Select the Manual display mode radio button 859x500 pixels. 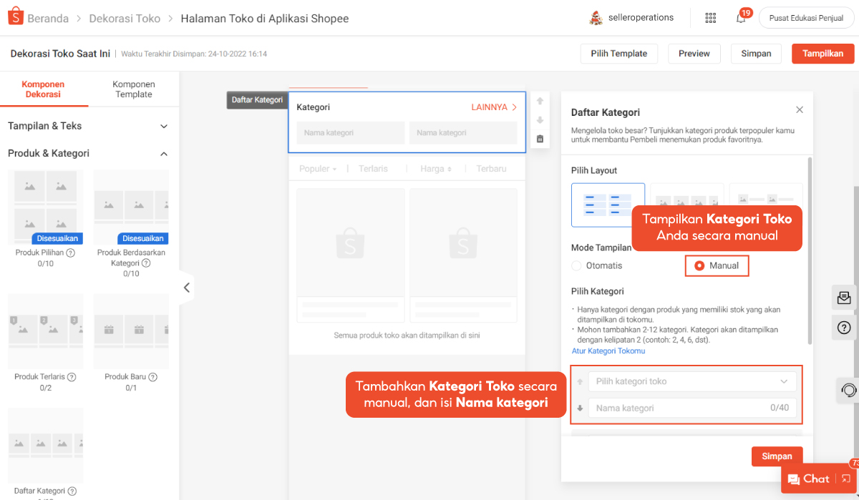click(x=699, y=266)
